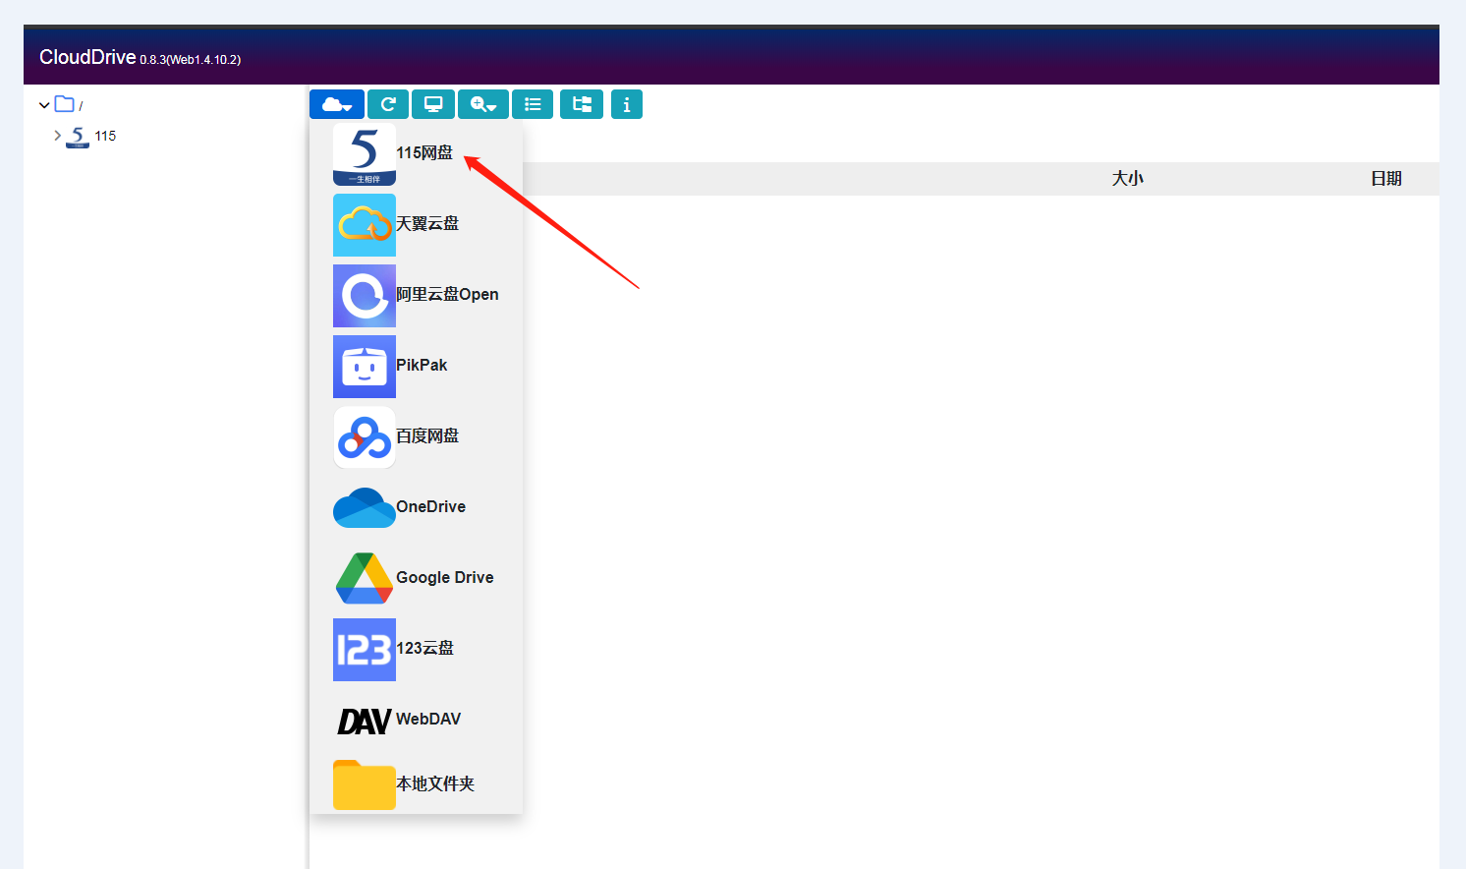Choose 天翼云盘 menu label
Viewport: 1466px width, 869px height.
pos(427,223)
